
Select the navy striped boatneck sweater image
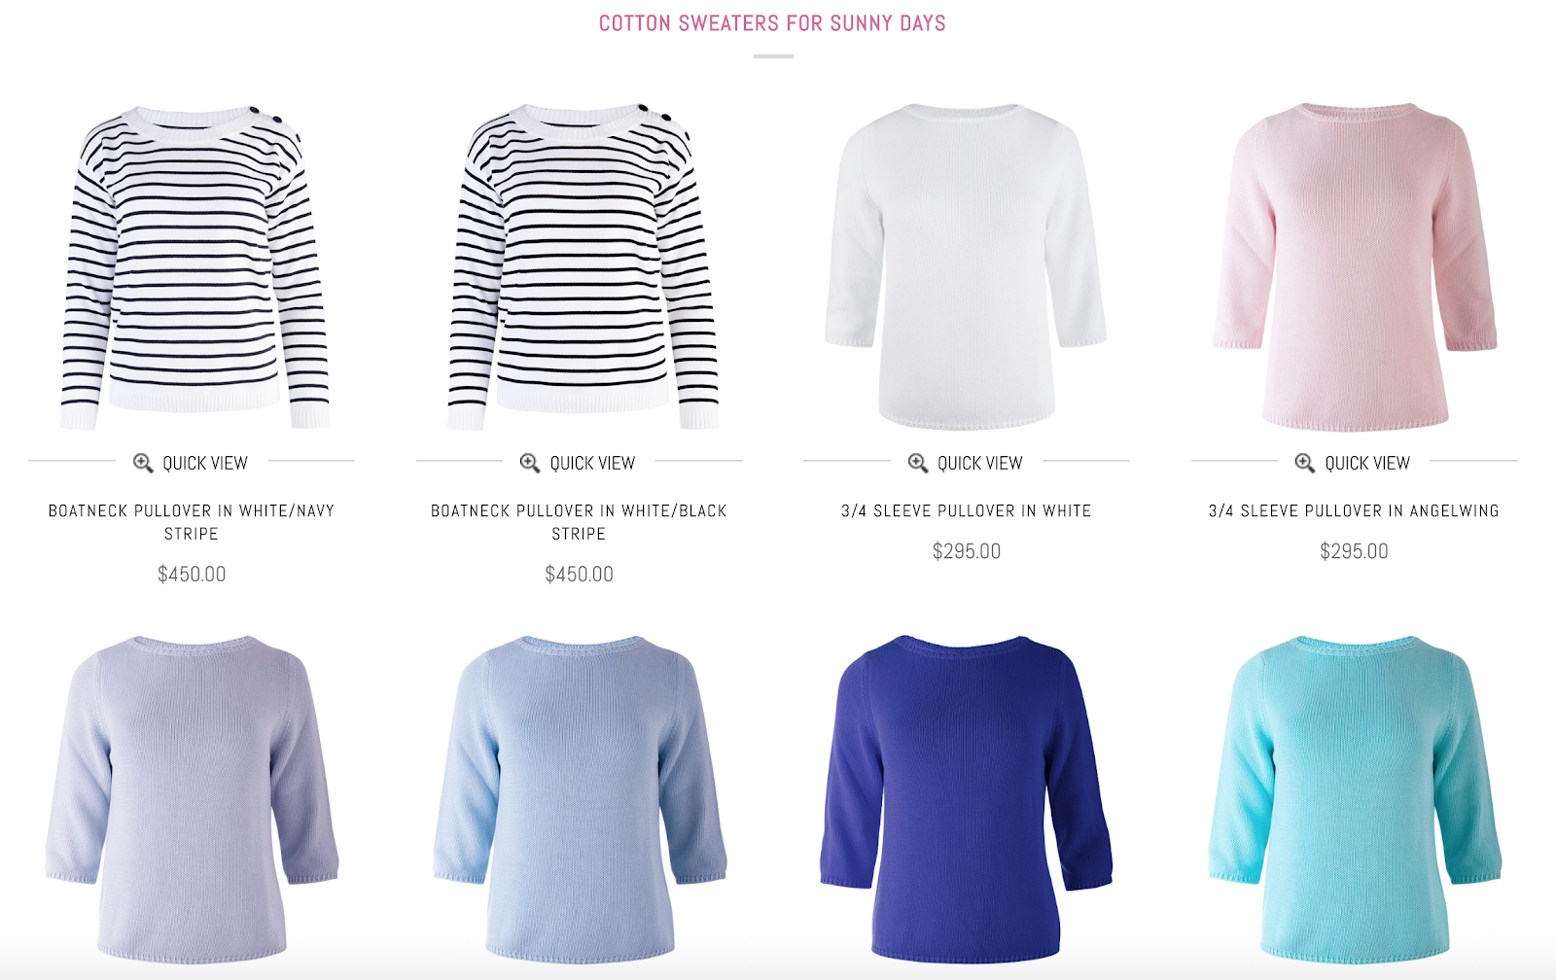pyautogui.click(x=194, y=265)
